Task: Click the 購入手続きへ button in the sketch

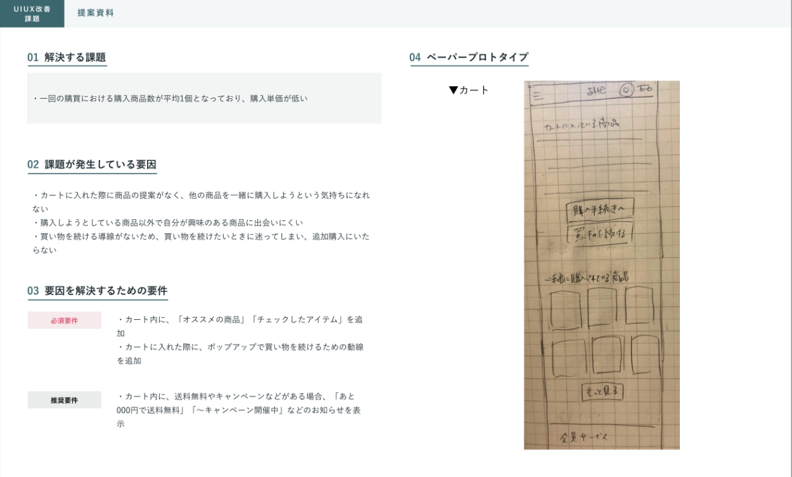Action: 599,212
